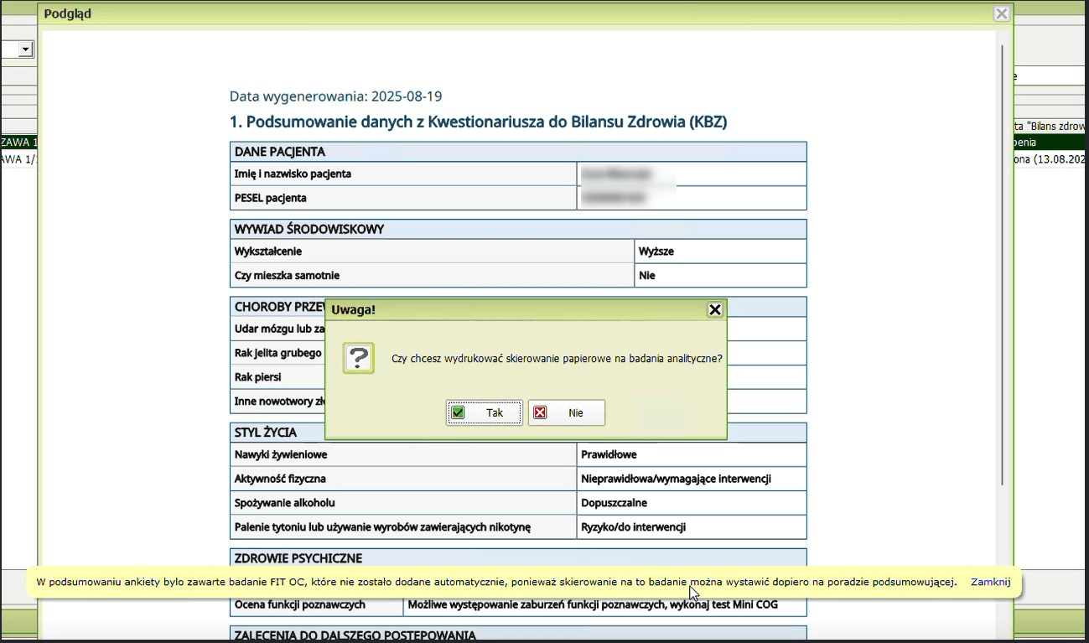
Task: Click the FIT OC notification message text
Action: 496,582
